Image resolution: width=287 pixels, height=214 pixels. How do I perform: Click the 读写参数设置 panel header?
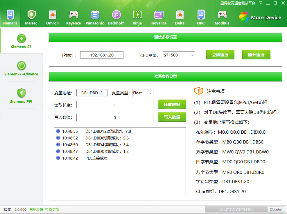166,77
